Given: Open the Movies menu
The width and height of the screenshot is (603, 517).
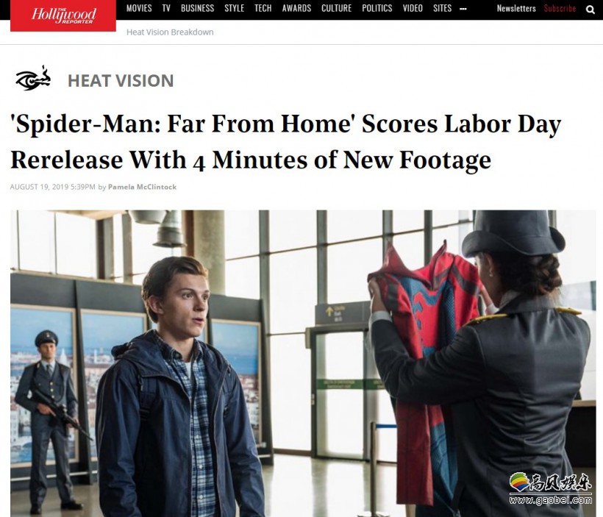Looking at the screenshot, I should (139, 9).
